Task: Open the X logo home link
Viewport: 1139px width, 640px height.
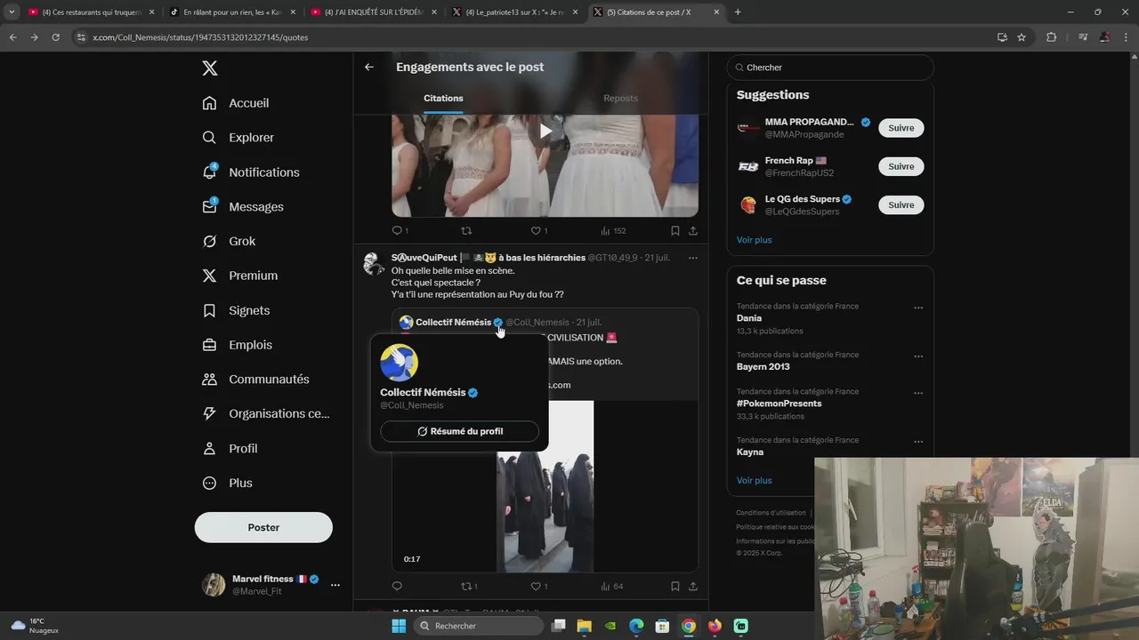Action: click(209, 68)
